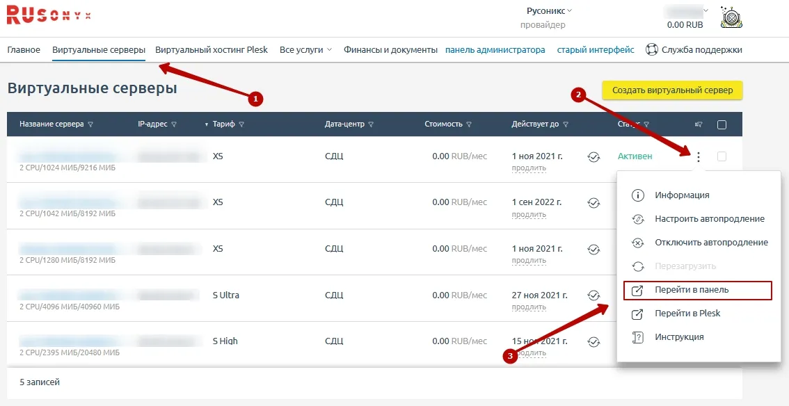Image resolution: width=789 pixels, height=406 pixels.
Task: Click the filter icon in Действует до header
Action: point(566,124)
